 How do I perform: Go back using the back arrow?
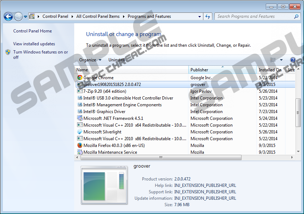tap(8, 16)
